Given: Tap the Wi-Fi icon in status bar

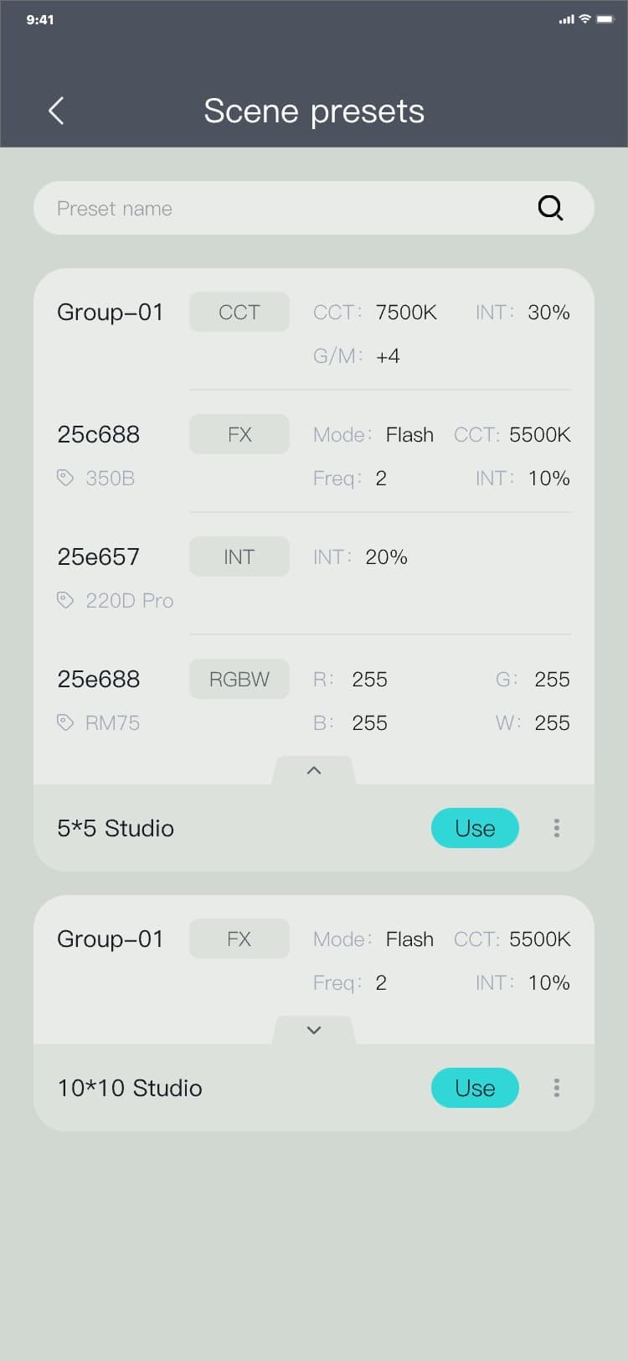Looking at the screenshot, I should [585, 19].
